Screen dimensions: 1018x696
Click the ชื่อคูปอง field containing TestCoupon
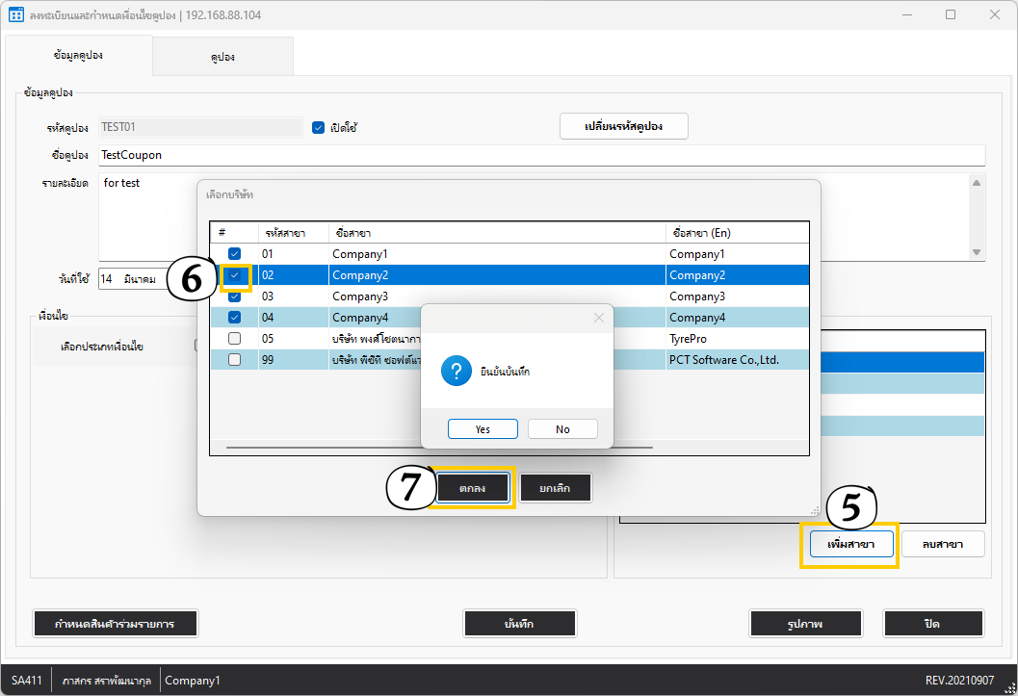point(539,155)
